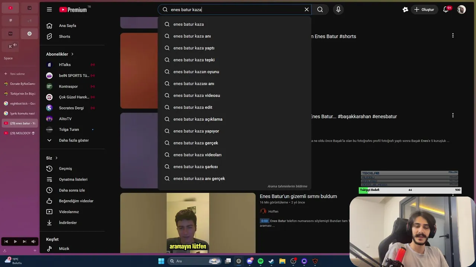Screen dimensions: 476x267
Task: Click the search field containing 'enes batur kaza'
Action: pos(235,10)
